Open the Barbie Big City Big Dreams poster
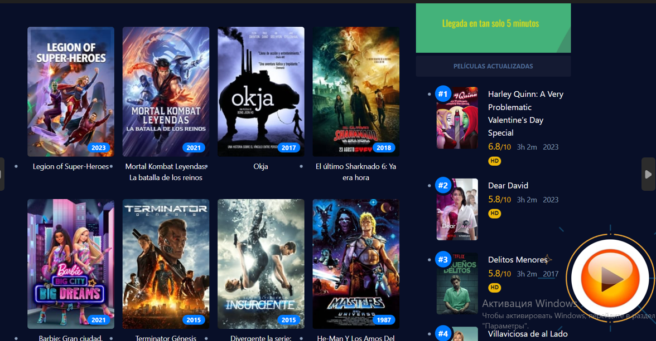 click(71, 264)
